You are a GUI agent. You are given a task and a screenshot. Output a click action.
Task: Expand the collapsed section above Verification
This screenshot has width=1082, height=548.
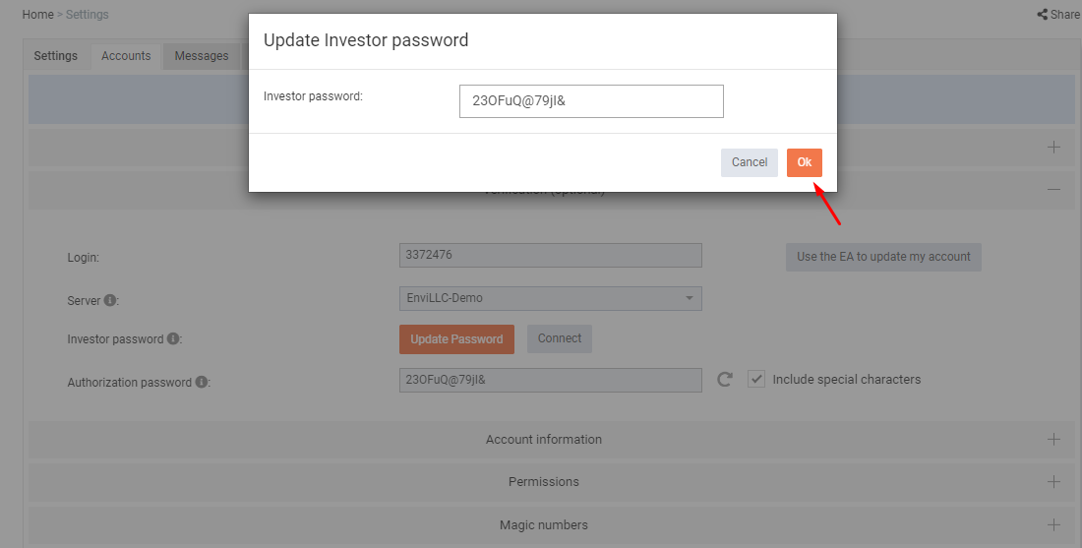1053,147
